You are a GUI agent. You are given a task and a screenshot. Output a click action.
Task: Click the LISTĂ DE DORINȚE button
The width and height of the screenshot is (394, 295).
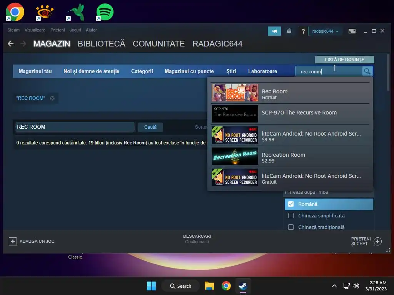[344, 60]
